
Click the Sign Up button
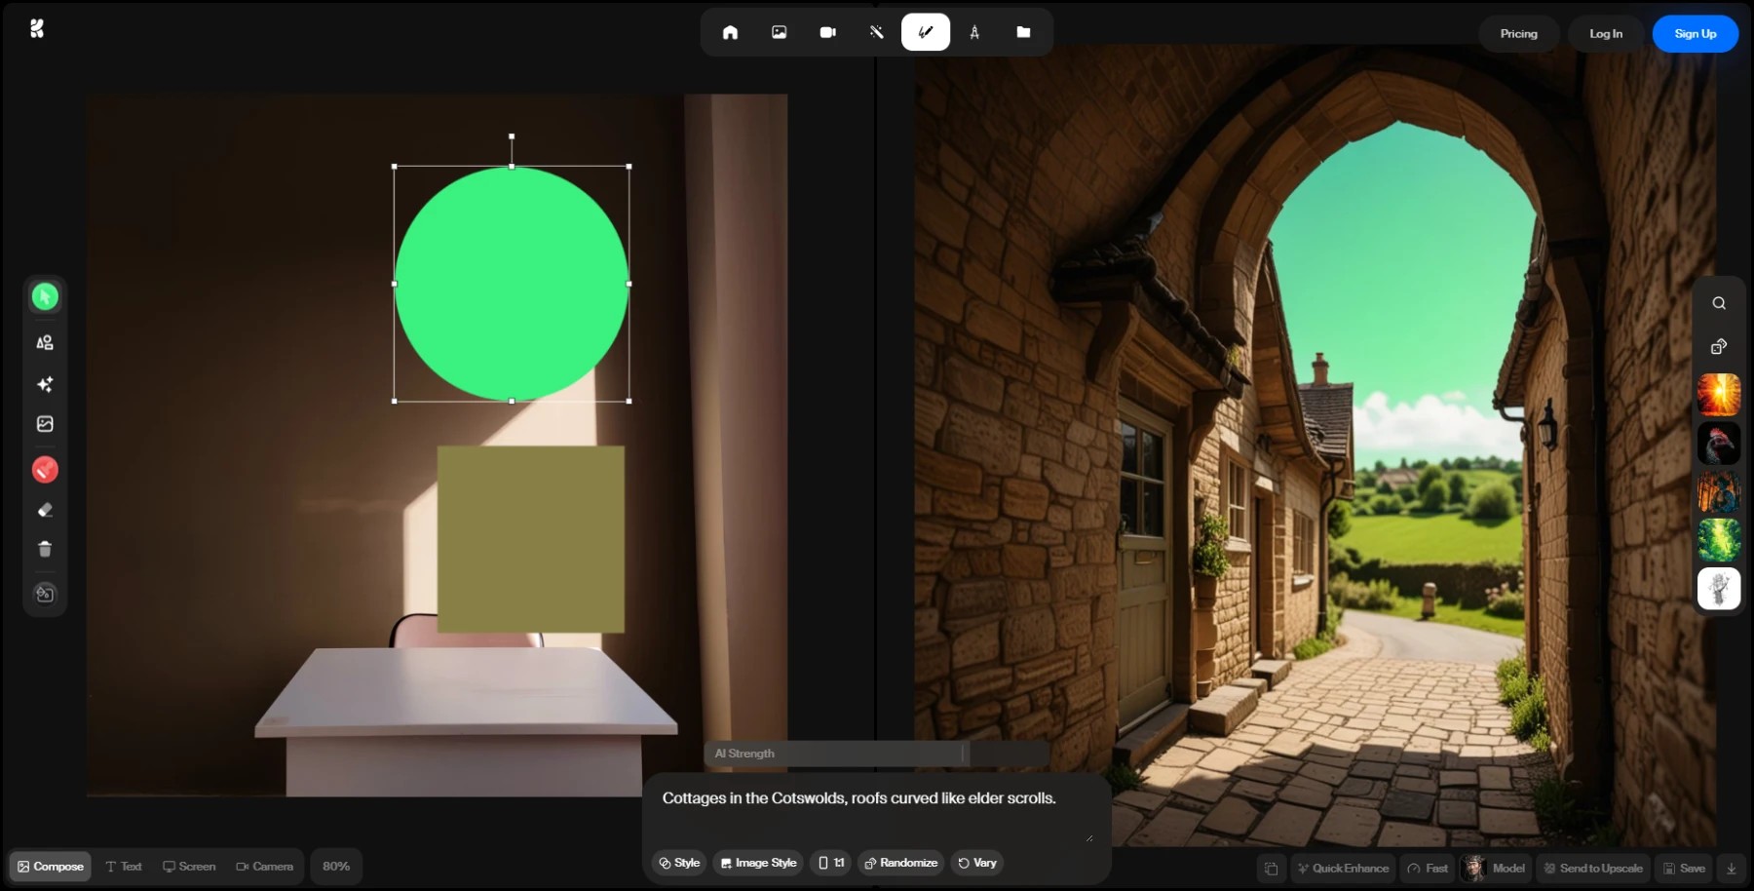pos(1695,34)
